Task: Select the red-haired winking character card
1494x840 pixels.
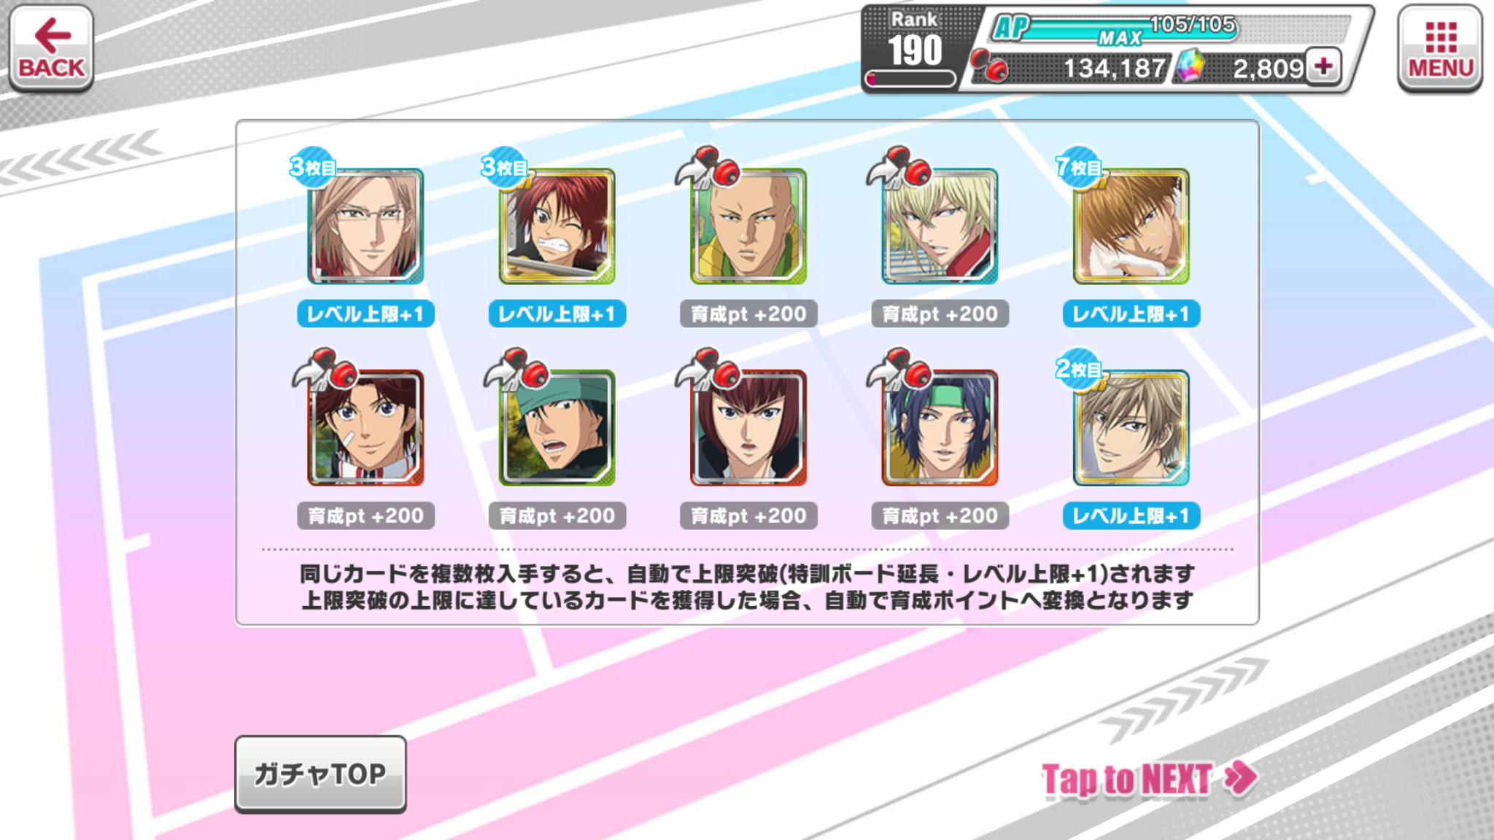Action: tap(557, 226)
